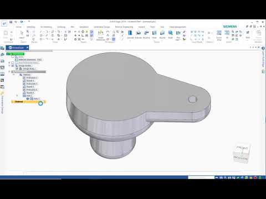Select the Protrusion 2 feature
Image resolution: width=266 pixels, height=199 pixels.
30,83
